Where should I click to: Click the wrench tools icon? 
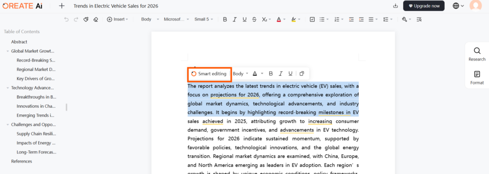(x=404, y=19)
